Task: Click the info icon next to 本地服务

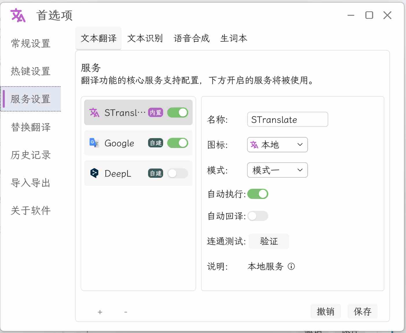Action: [291, 266]
